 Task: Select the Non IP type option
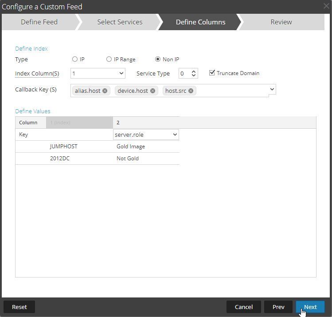pos(158,59)
